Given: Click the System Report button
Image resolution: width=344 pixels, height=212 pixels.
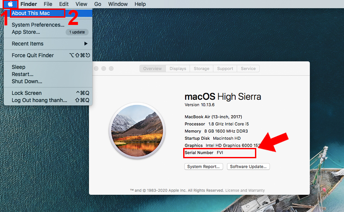Looking at the screenshot, I should (203, 166).
